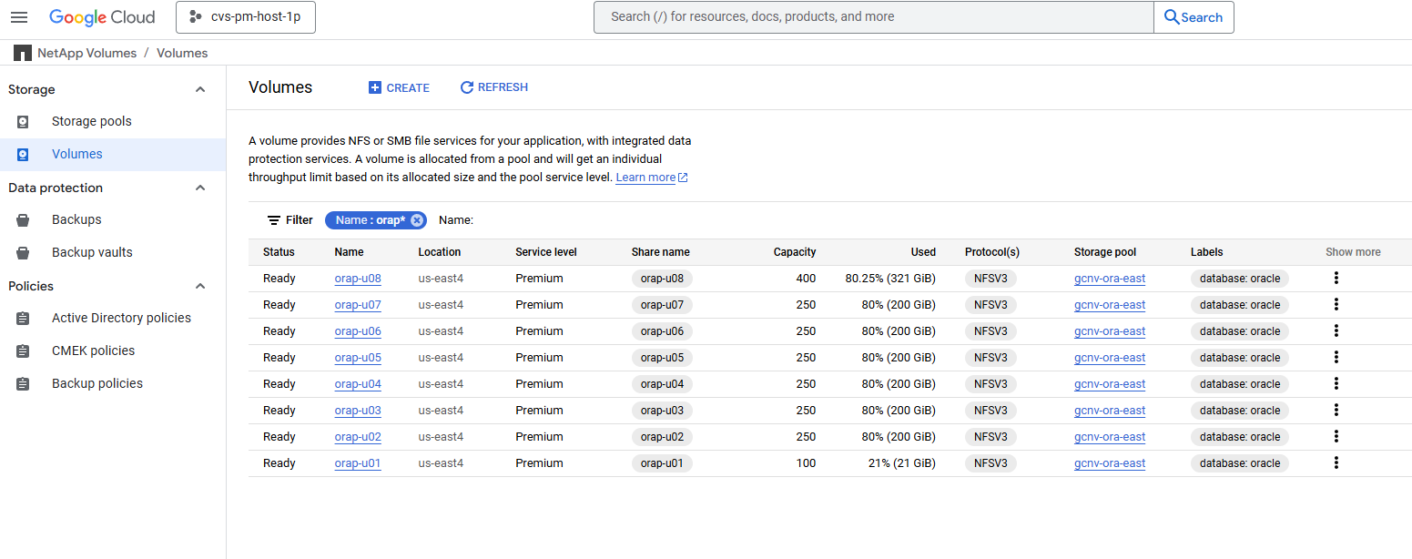The height and width of the screenshot is (559, 1412).
Task: Open the more actions menu for orap-u01
Action: coord(1336,463)
